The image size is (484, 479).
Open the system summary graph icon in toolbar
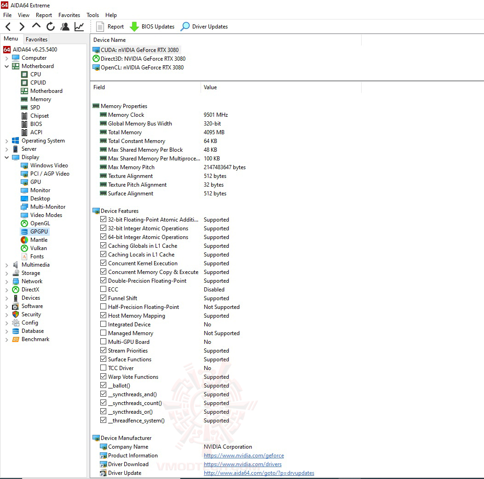pyautogui.click(x=79, y=26)
